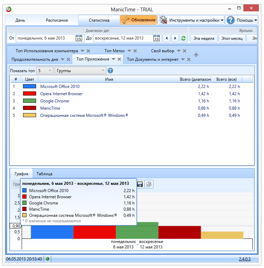The height and width of the screenshot is (268, 264).
Task: Click the key icon on Обновление
Action: pos(126,20)
